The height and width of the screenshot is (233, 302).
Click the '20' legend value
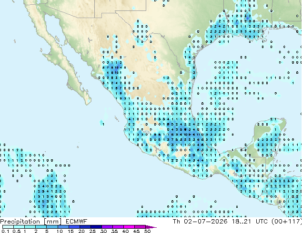click(81, 231)
